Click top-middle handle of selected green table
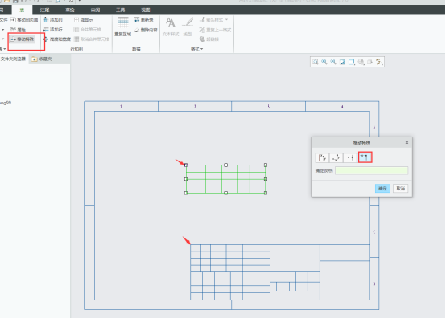Image resolution: width=446 pixels, height=318 pixels. [x=225, y=165]
